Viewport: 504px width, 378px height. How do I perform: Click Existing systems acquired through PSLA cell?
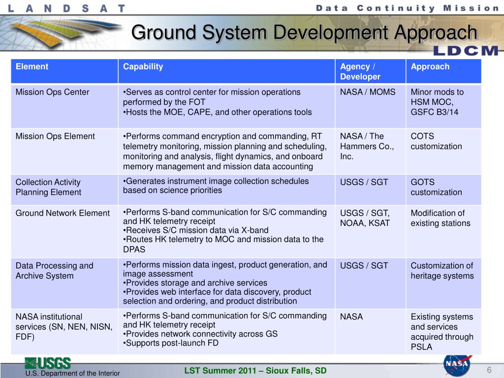pyautogui.click(x=443, y=332)
